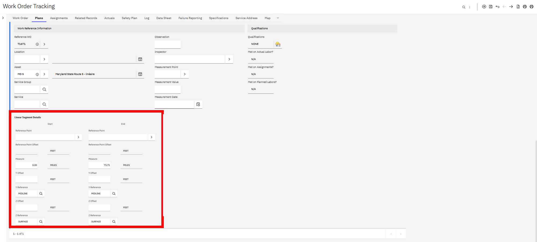The width and height of the screenshot is (537, 242).
Task: Open the lookup for Start Y Reference MIDLINE
Action: coord(41,193)
